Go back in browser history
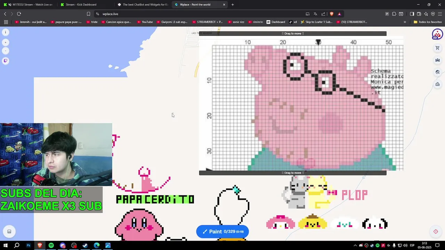 tap(5, 14)
